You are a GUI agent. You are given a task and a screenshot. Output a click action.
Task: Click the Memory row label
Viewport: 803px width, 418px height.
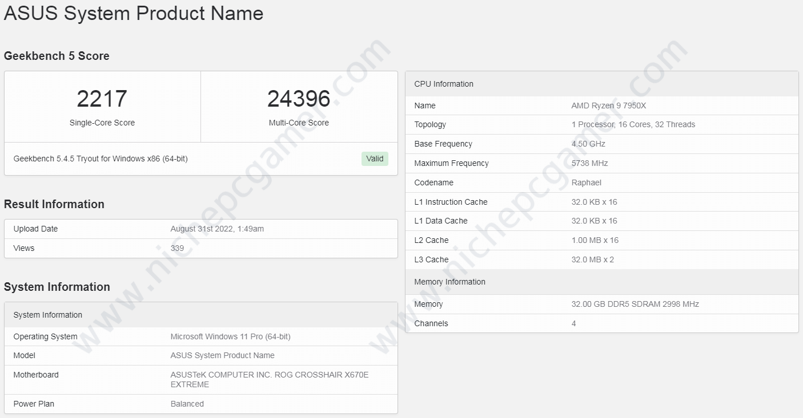[429, 304]
